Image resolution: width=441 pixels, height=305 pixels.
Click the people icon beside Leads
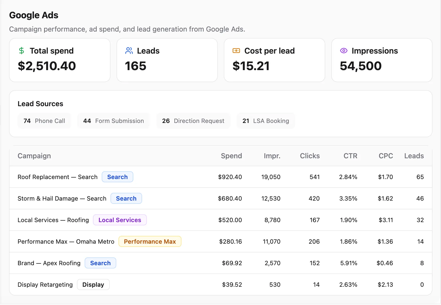[x=129, y=51]
